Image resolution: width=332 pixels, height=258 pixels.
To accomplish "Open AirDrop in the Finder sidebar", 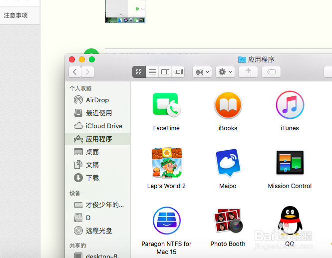I will pyautogui.click(x=98, y=100).
